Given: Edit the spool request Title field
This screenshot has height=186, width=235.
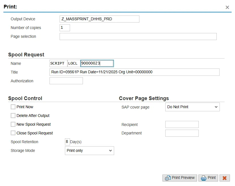Looking at the screenshot, I should coord(134,72).
